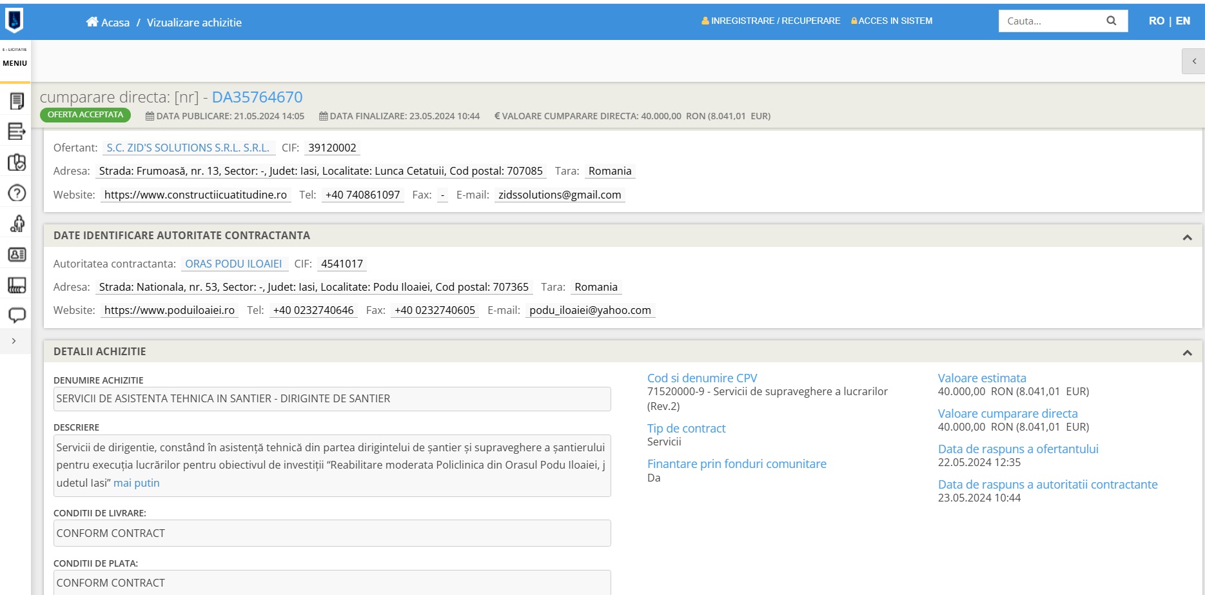The width and height of the screenshot is (1205, 595).
Task: Collapse the Detalii Achizitie section
Action: [x=1187, y=353]
